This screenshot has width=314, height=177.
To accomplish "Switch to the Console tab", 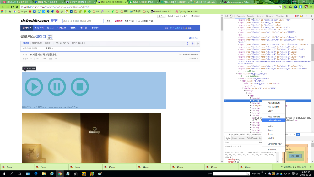I will (251, 16).
